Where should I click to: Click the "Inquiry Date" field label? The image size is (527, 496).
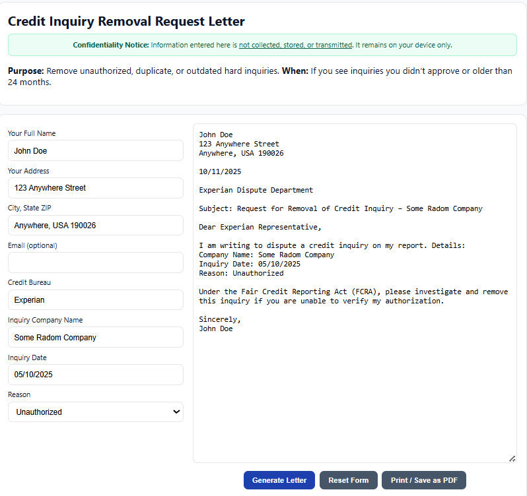pyautogui.click(x=27, y=357)
